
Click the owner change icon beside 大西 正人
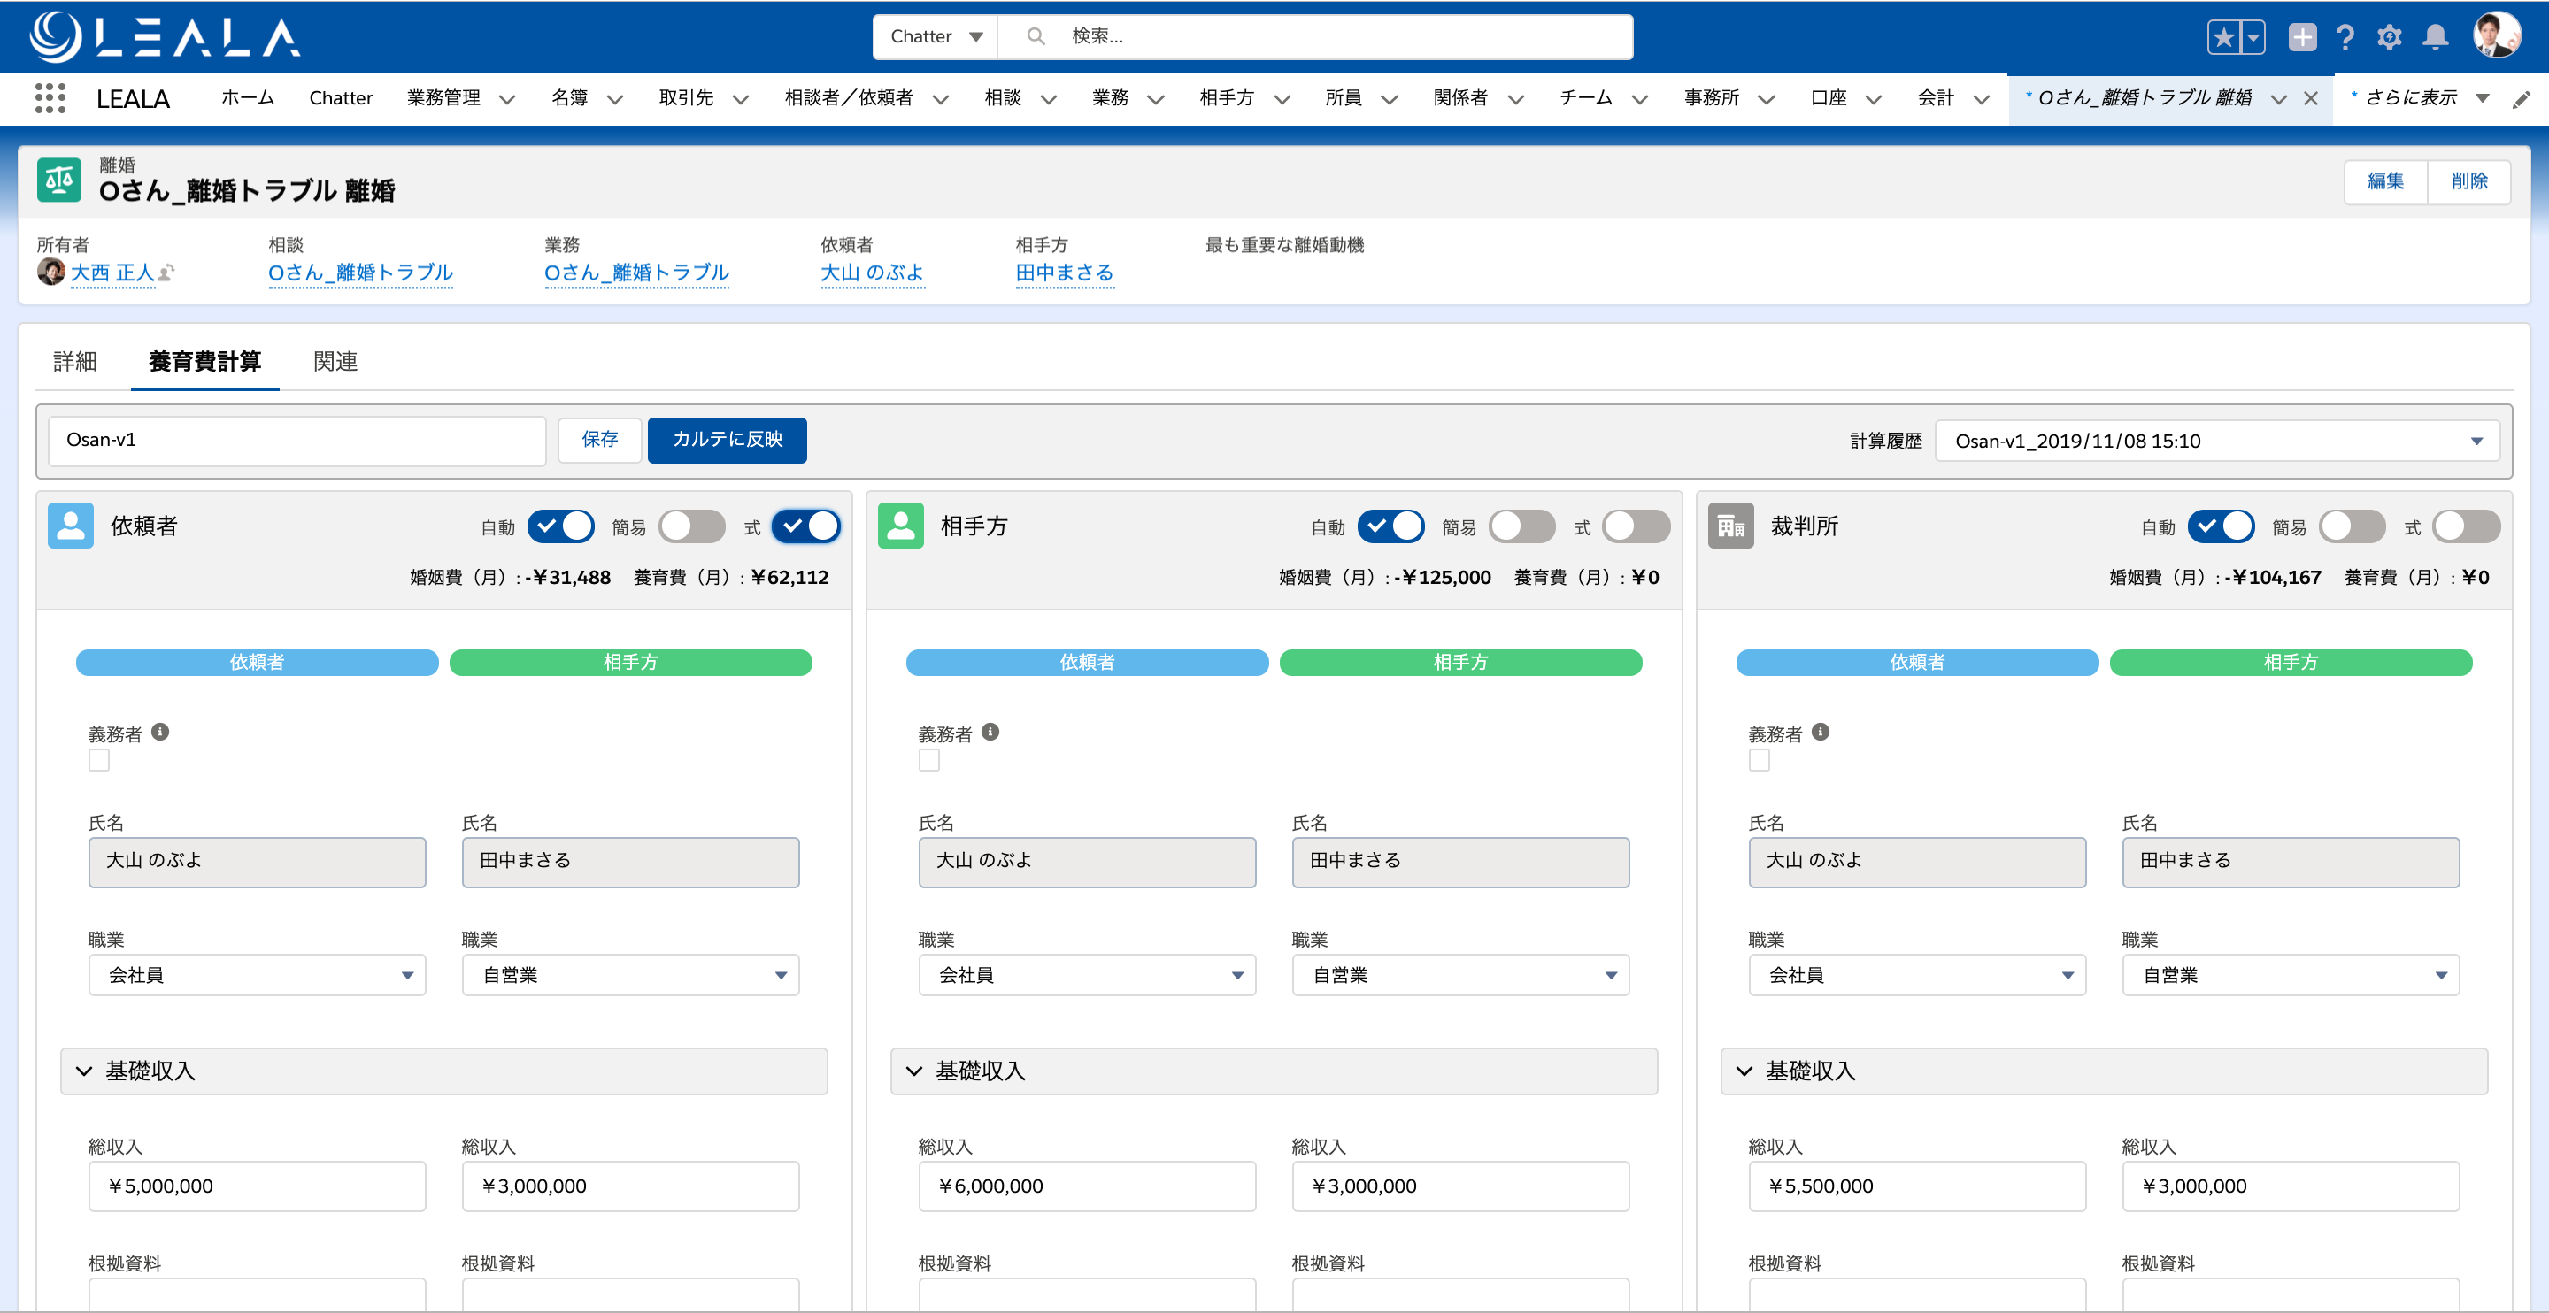(x=166, y=273)
